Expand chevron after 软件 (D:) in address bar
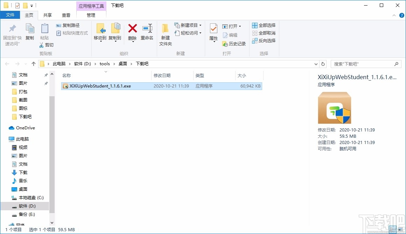The width and height of the screenshot is (406, 234). tap(95, 64)
